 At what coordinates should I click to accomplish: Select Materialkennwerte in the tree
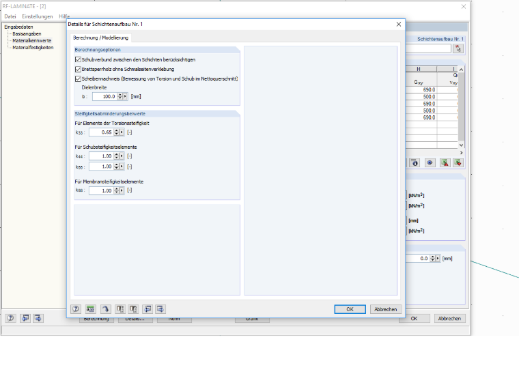(32, 41)
